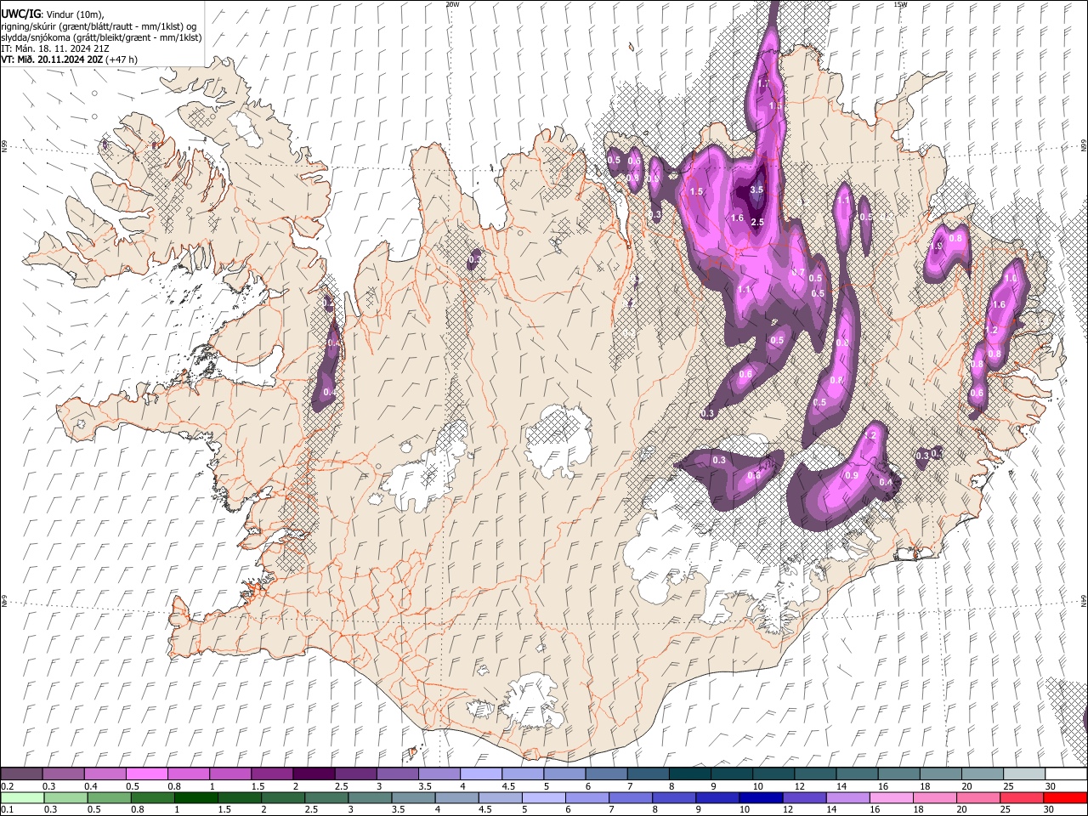The height and width of the screenshot is (816, 1088).
Task: Select the violet 12–14 swatch in lower legend row
Action: [x=804, y=797]
